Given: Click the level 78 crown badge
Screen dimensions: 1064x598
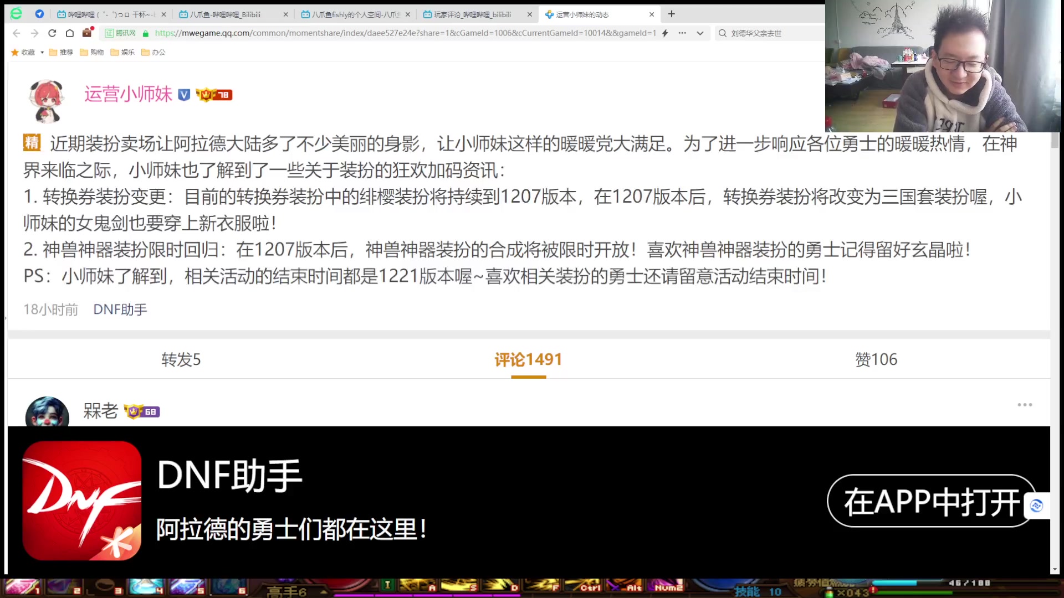Looking at the screenshot, I should pyautogui.click(x=214, y=95).
